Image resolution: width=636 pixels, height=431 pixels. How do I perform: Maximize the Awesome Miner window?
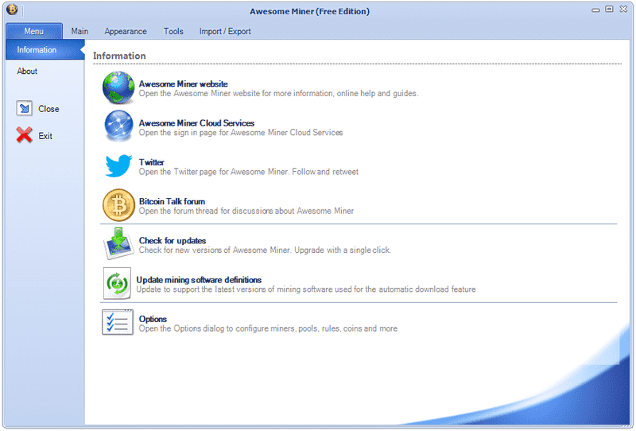coord(609,10)
